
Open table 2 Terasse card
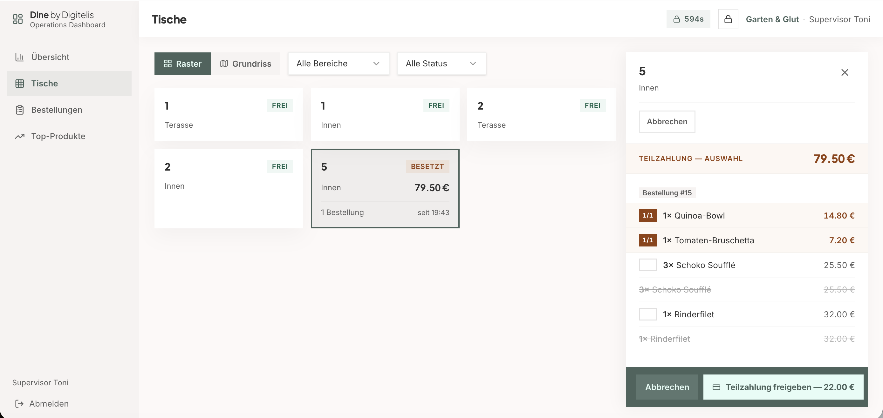pyautogui.click(x=541, y=114)
